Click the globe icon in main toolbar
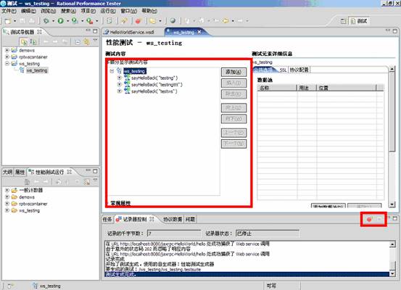401x290 pixels. [173, 21]
